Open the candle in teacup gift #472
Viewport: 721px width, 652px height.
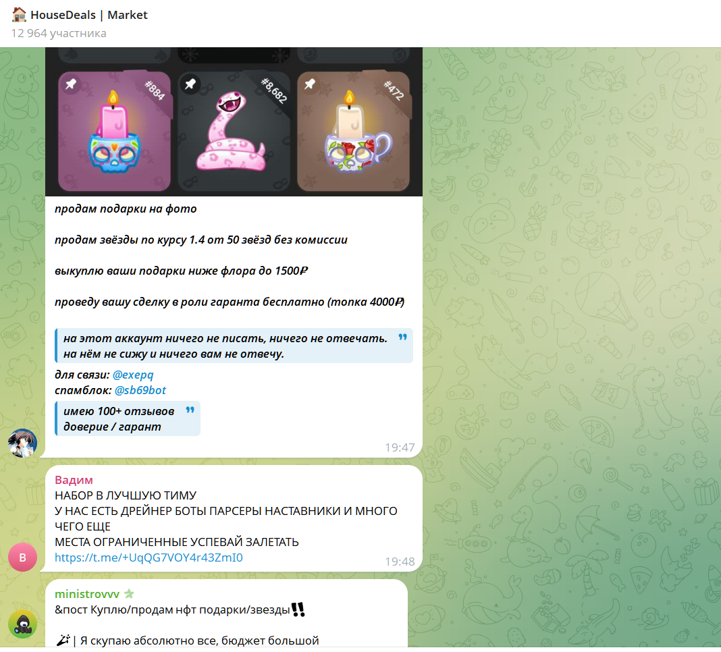tap(354, 132)
